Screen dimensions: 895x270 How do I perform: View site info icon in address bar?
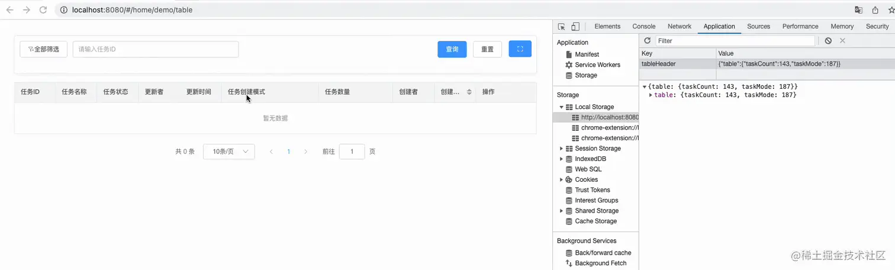tap(63, 10)
